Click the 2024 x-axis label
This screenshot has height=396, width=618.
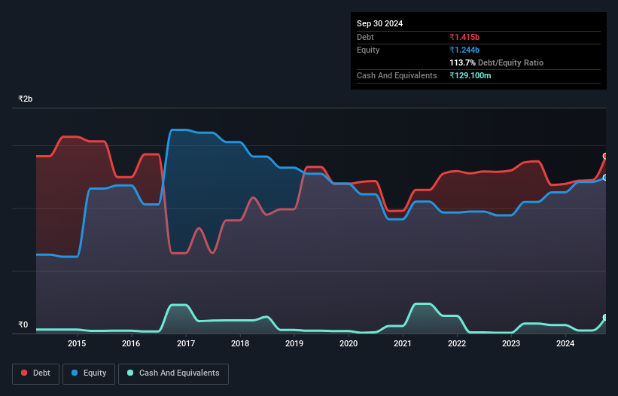pyautogui.click(x=565, y=343)
